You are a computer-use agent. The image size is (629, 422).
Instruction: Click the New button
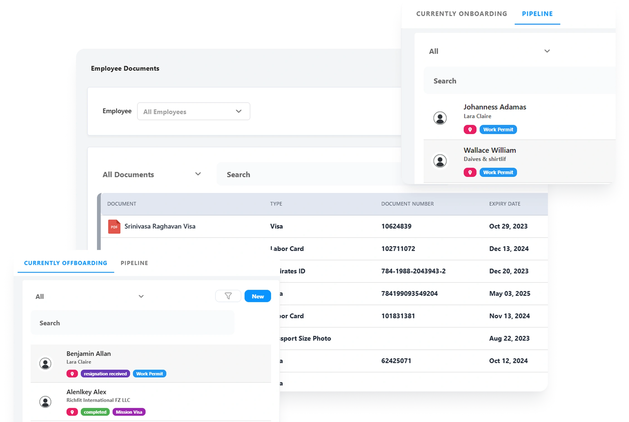(257, 296)
